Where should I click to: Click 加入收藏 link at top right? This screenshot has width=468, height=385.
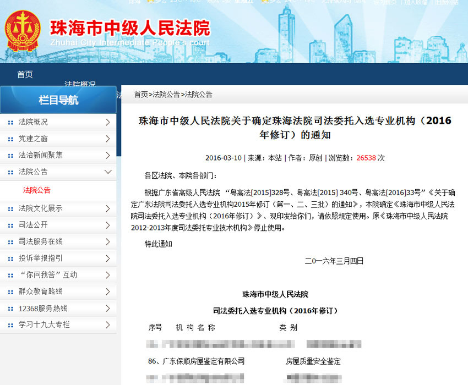(x=416, y=3)
